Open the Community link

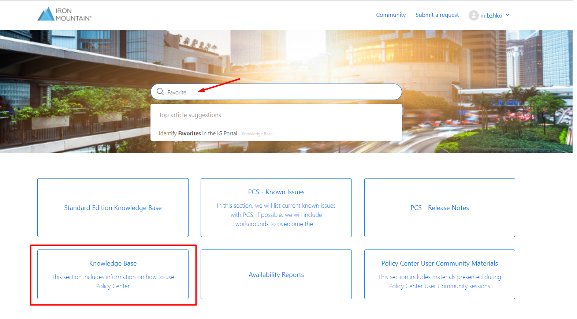(x=391, y=15)
